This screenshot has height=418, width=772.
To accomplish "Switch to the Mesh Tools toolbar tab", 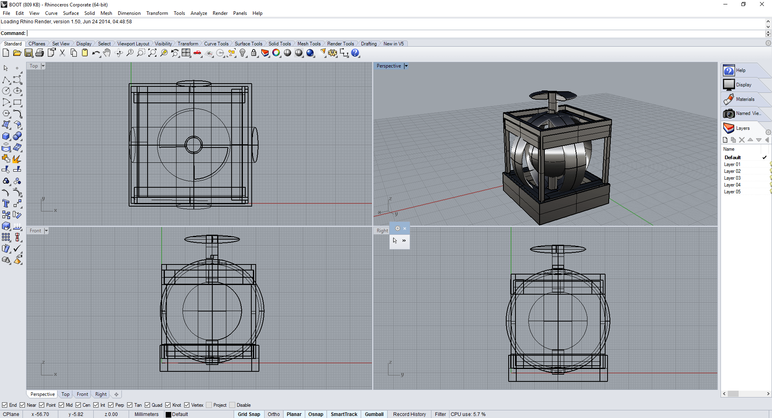I will click(x=309, y=44).
